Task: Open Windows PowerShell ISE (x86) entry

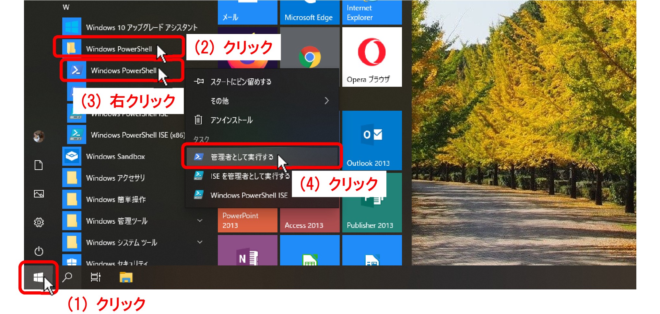Action: coord(126,135)
